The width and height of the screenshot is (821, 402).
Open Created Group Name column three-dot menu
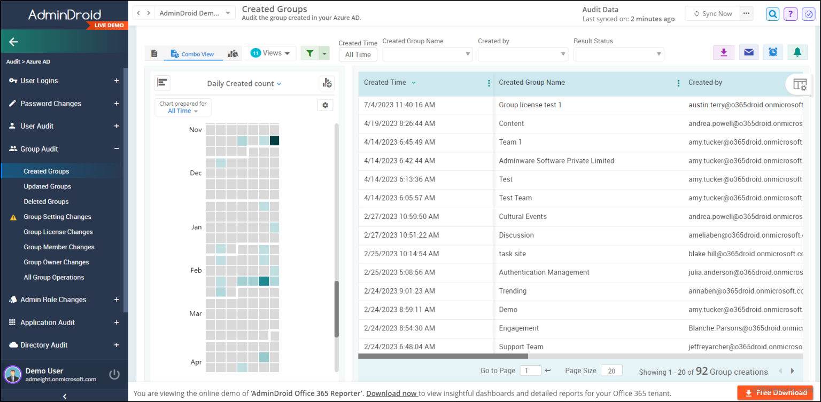click(678, 83)
